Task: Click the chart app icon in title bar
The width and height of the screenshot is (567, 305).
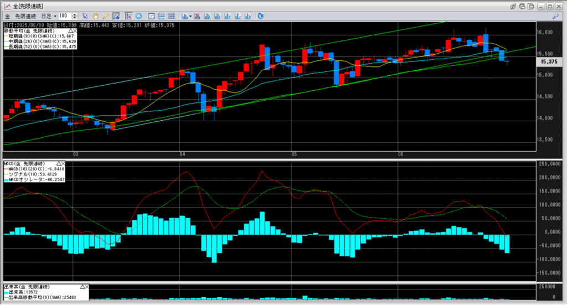Action: click(7, 6)
